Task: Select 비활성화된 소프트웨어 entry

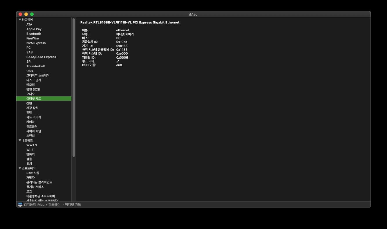Action: click(x=41, y=196)
